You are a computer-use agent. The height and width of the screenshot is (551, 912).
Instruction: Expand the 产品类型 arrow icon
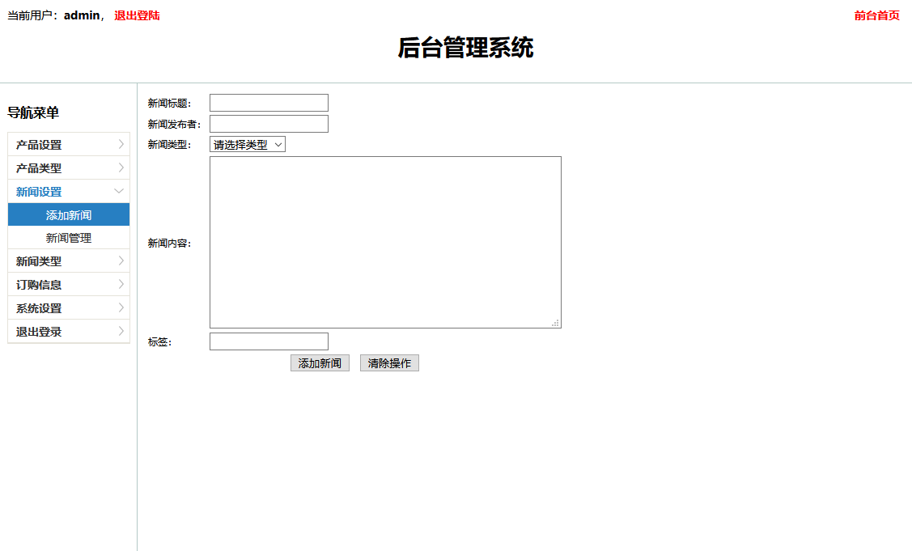point(121,168)
